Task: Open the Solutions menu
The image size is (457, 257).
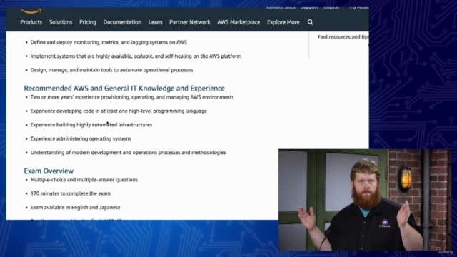Action: pos(61,22)
